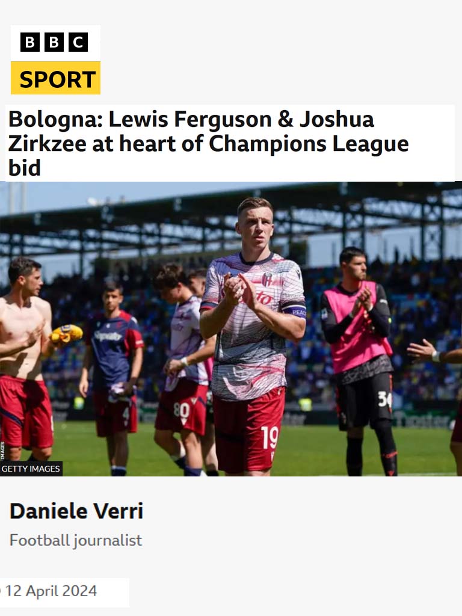The image size is (462, 616).
Task: Click the GETTY IMAGES photo credit
Action: click(x=31, y=469)
